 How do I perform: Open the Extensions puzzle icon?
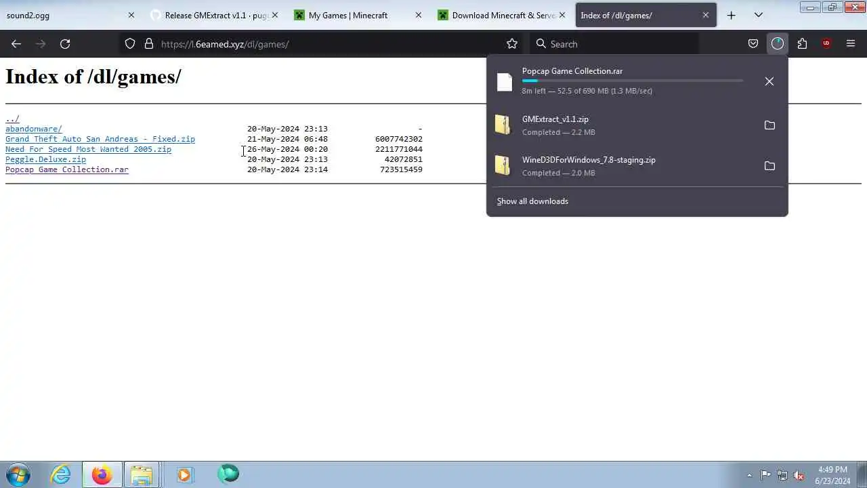tap(802, 44)
